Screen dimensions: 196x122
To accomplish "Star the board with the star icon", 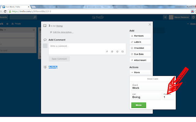I will click(7, 24).
